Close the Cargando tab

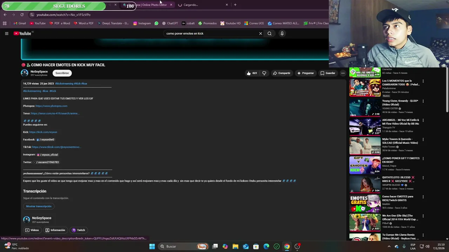[x=227, y=5]
